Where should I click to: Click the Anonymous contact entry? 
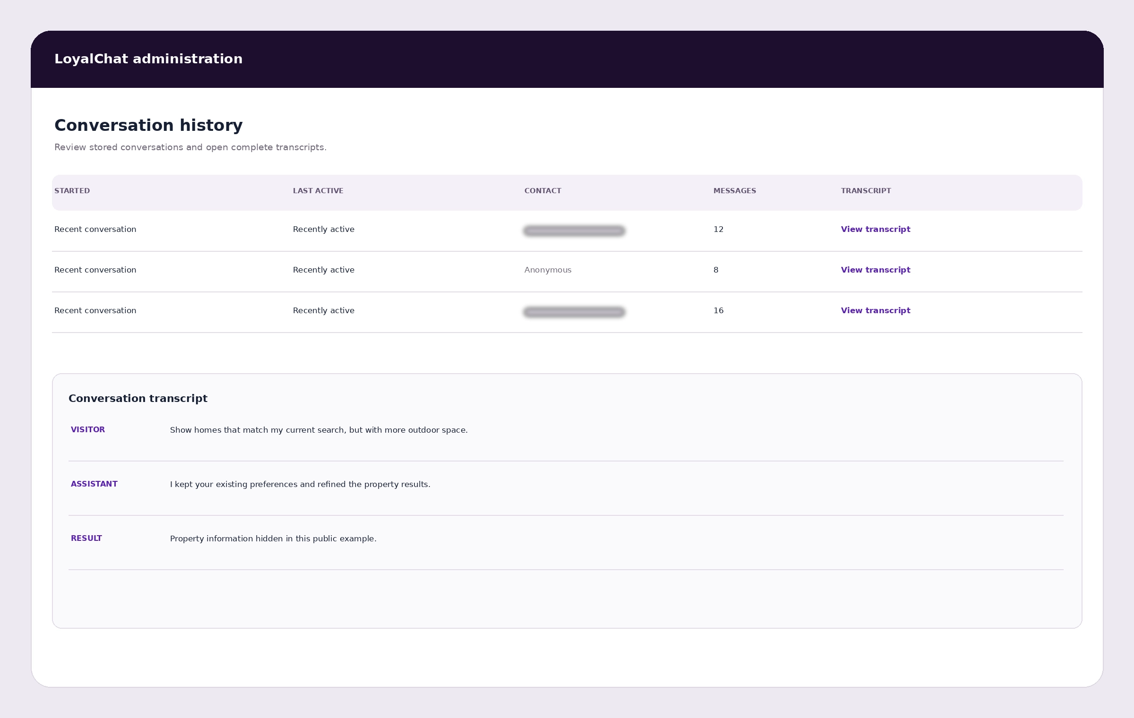coord(548,270)
